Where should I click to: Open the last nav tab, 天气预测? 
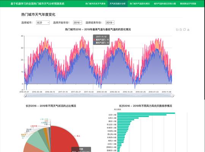[x=188, y=3]
